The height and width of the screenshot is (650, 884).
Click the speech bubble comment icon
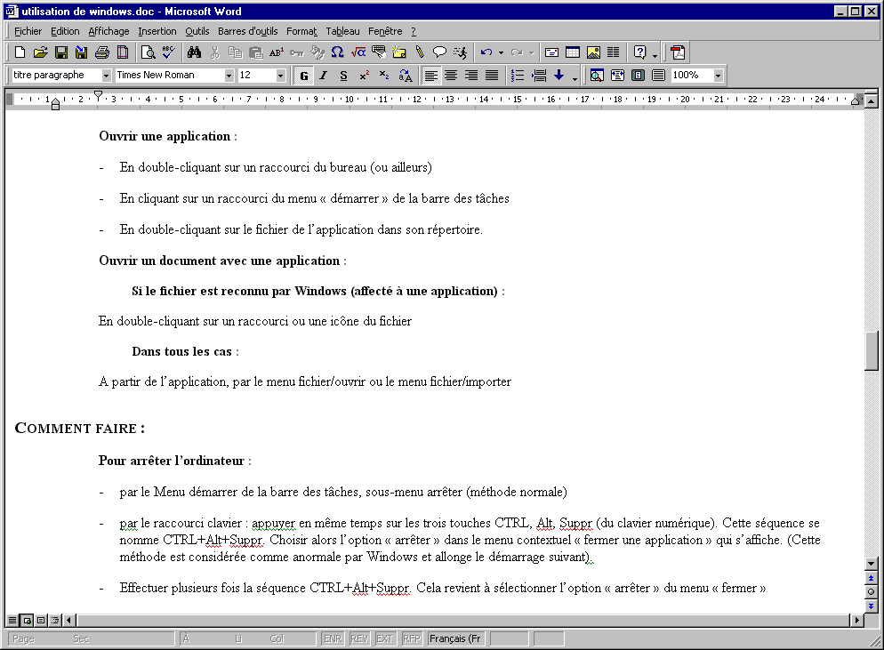tap(439, 53)
